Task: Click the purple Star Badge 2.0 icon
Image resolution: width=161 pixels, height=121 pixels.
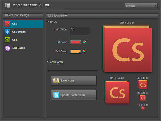Action: coord(8,48)
